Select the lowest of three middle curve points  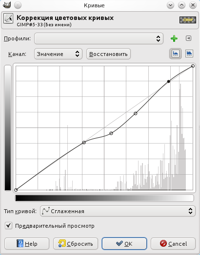84,143
